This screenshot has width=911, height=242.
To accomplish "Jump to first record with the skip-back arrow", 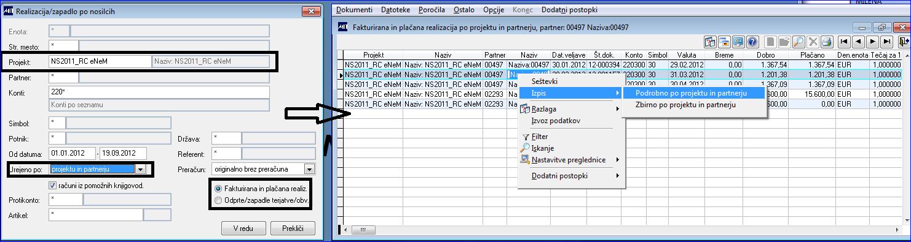I will [844, 42].
